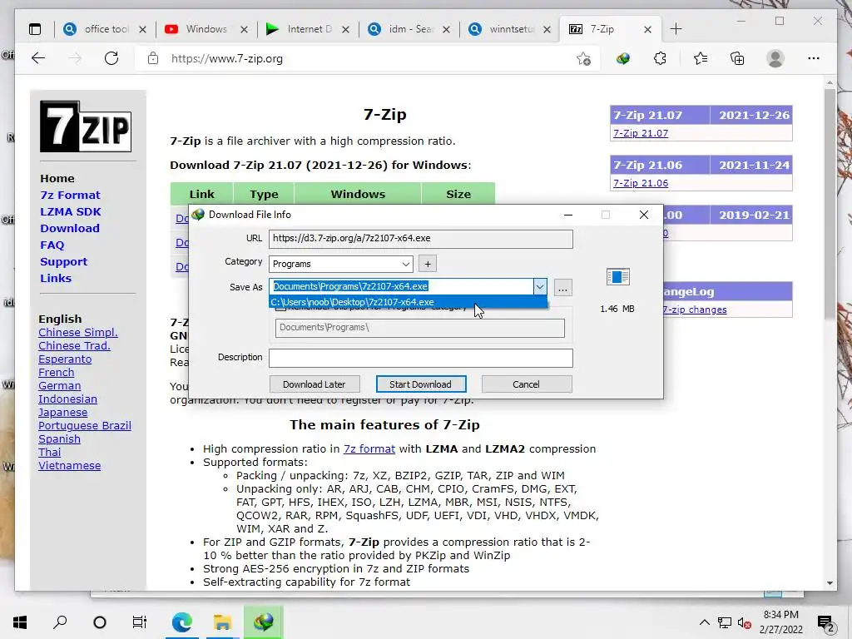The height and width of the screenshot is (639, 852).
Task: Open the FAQ sidebar link
Action: point(52,245)
